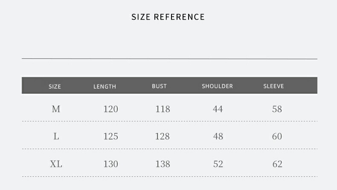Click length value 120 for size M
The width and height of the screenshot is (337, 190).
[110, 109]
